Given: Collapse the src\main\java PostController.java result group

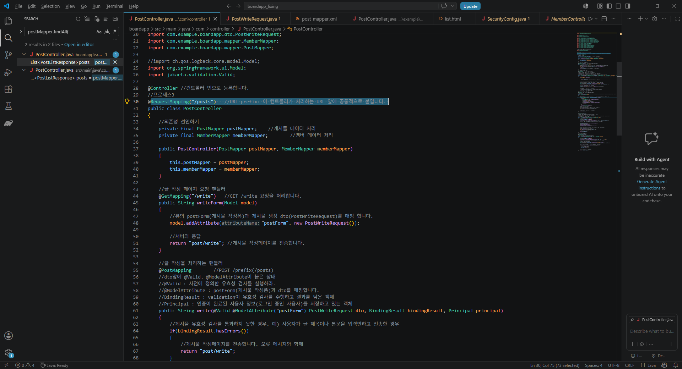Looking at the screenshot, I should pyautogui.click(x=24, y=70).
